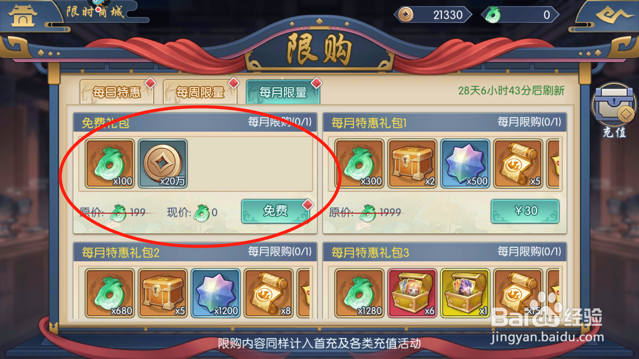Tap the crystal gem x1200 in 礼包2

[x=216, y=293]
